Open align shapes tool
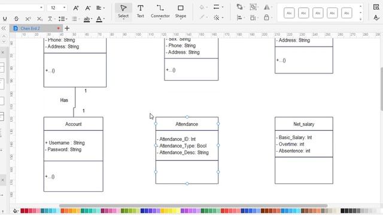This screenshot has width=383, height=215. coord(241,17)
